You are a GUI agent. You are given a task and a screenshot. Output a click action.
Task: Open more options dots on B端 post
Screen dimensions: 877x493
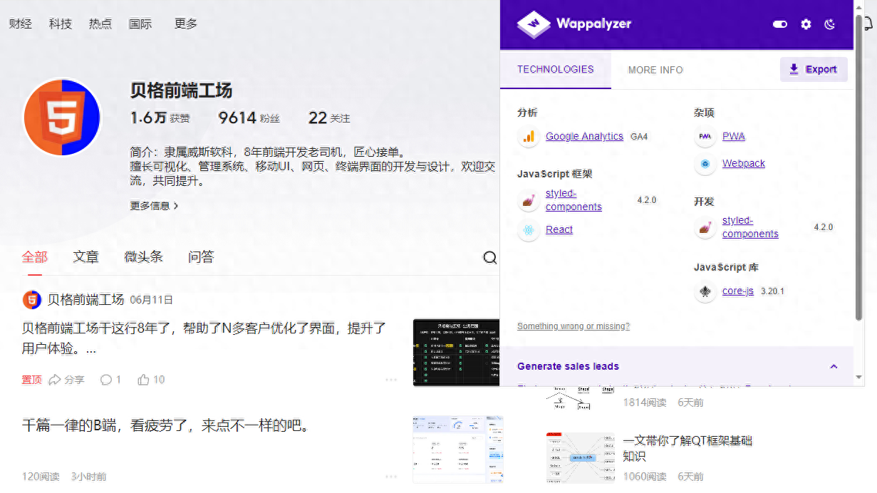(391, 477)
